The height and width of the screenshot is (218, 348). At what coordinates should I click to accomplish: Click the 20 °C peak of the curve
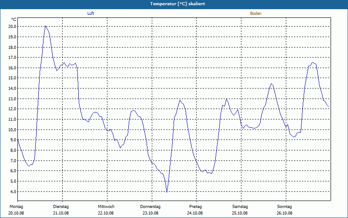point(46,26)
